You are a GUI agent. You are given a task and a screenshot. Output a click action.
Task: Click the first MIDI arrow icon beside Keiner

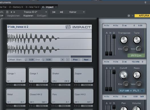(54, 12)
